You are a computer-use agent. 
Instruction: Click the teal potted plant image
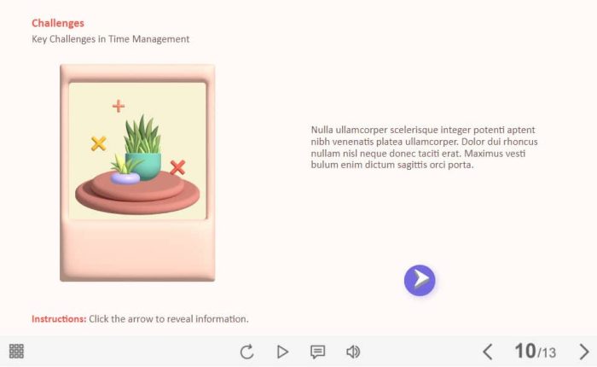click(143, 149)
